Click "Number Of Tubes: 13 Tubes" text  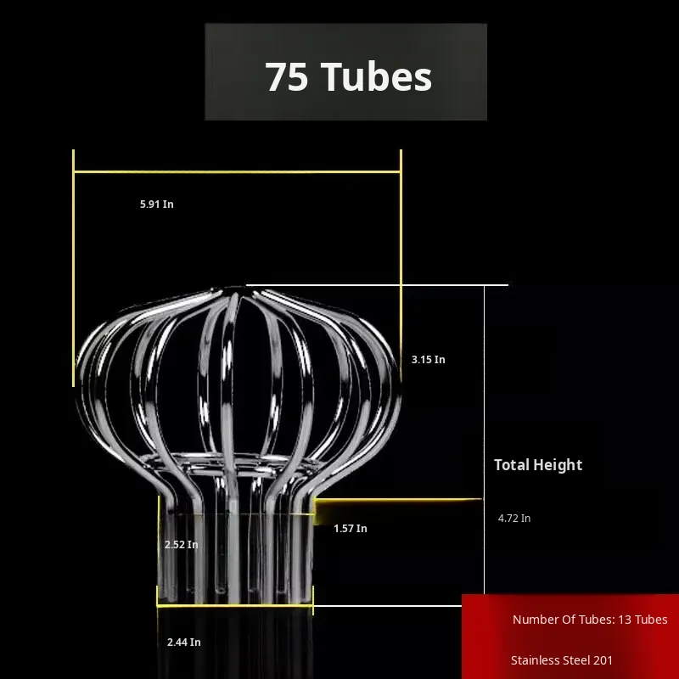[x=590, y=620]
